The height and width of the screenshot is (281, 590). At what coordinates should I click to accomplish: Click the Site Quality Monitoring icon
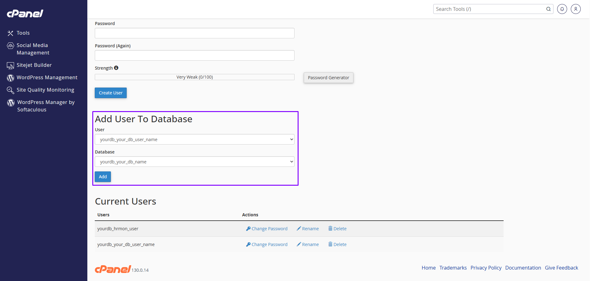point(11,90)
